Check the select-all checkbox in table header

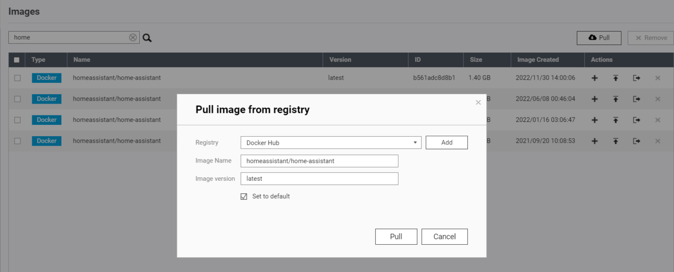pyautogui.click(x=17, y=60)
